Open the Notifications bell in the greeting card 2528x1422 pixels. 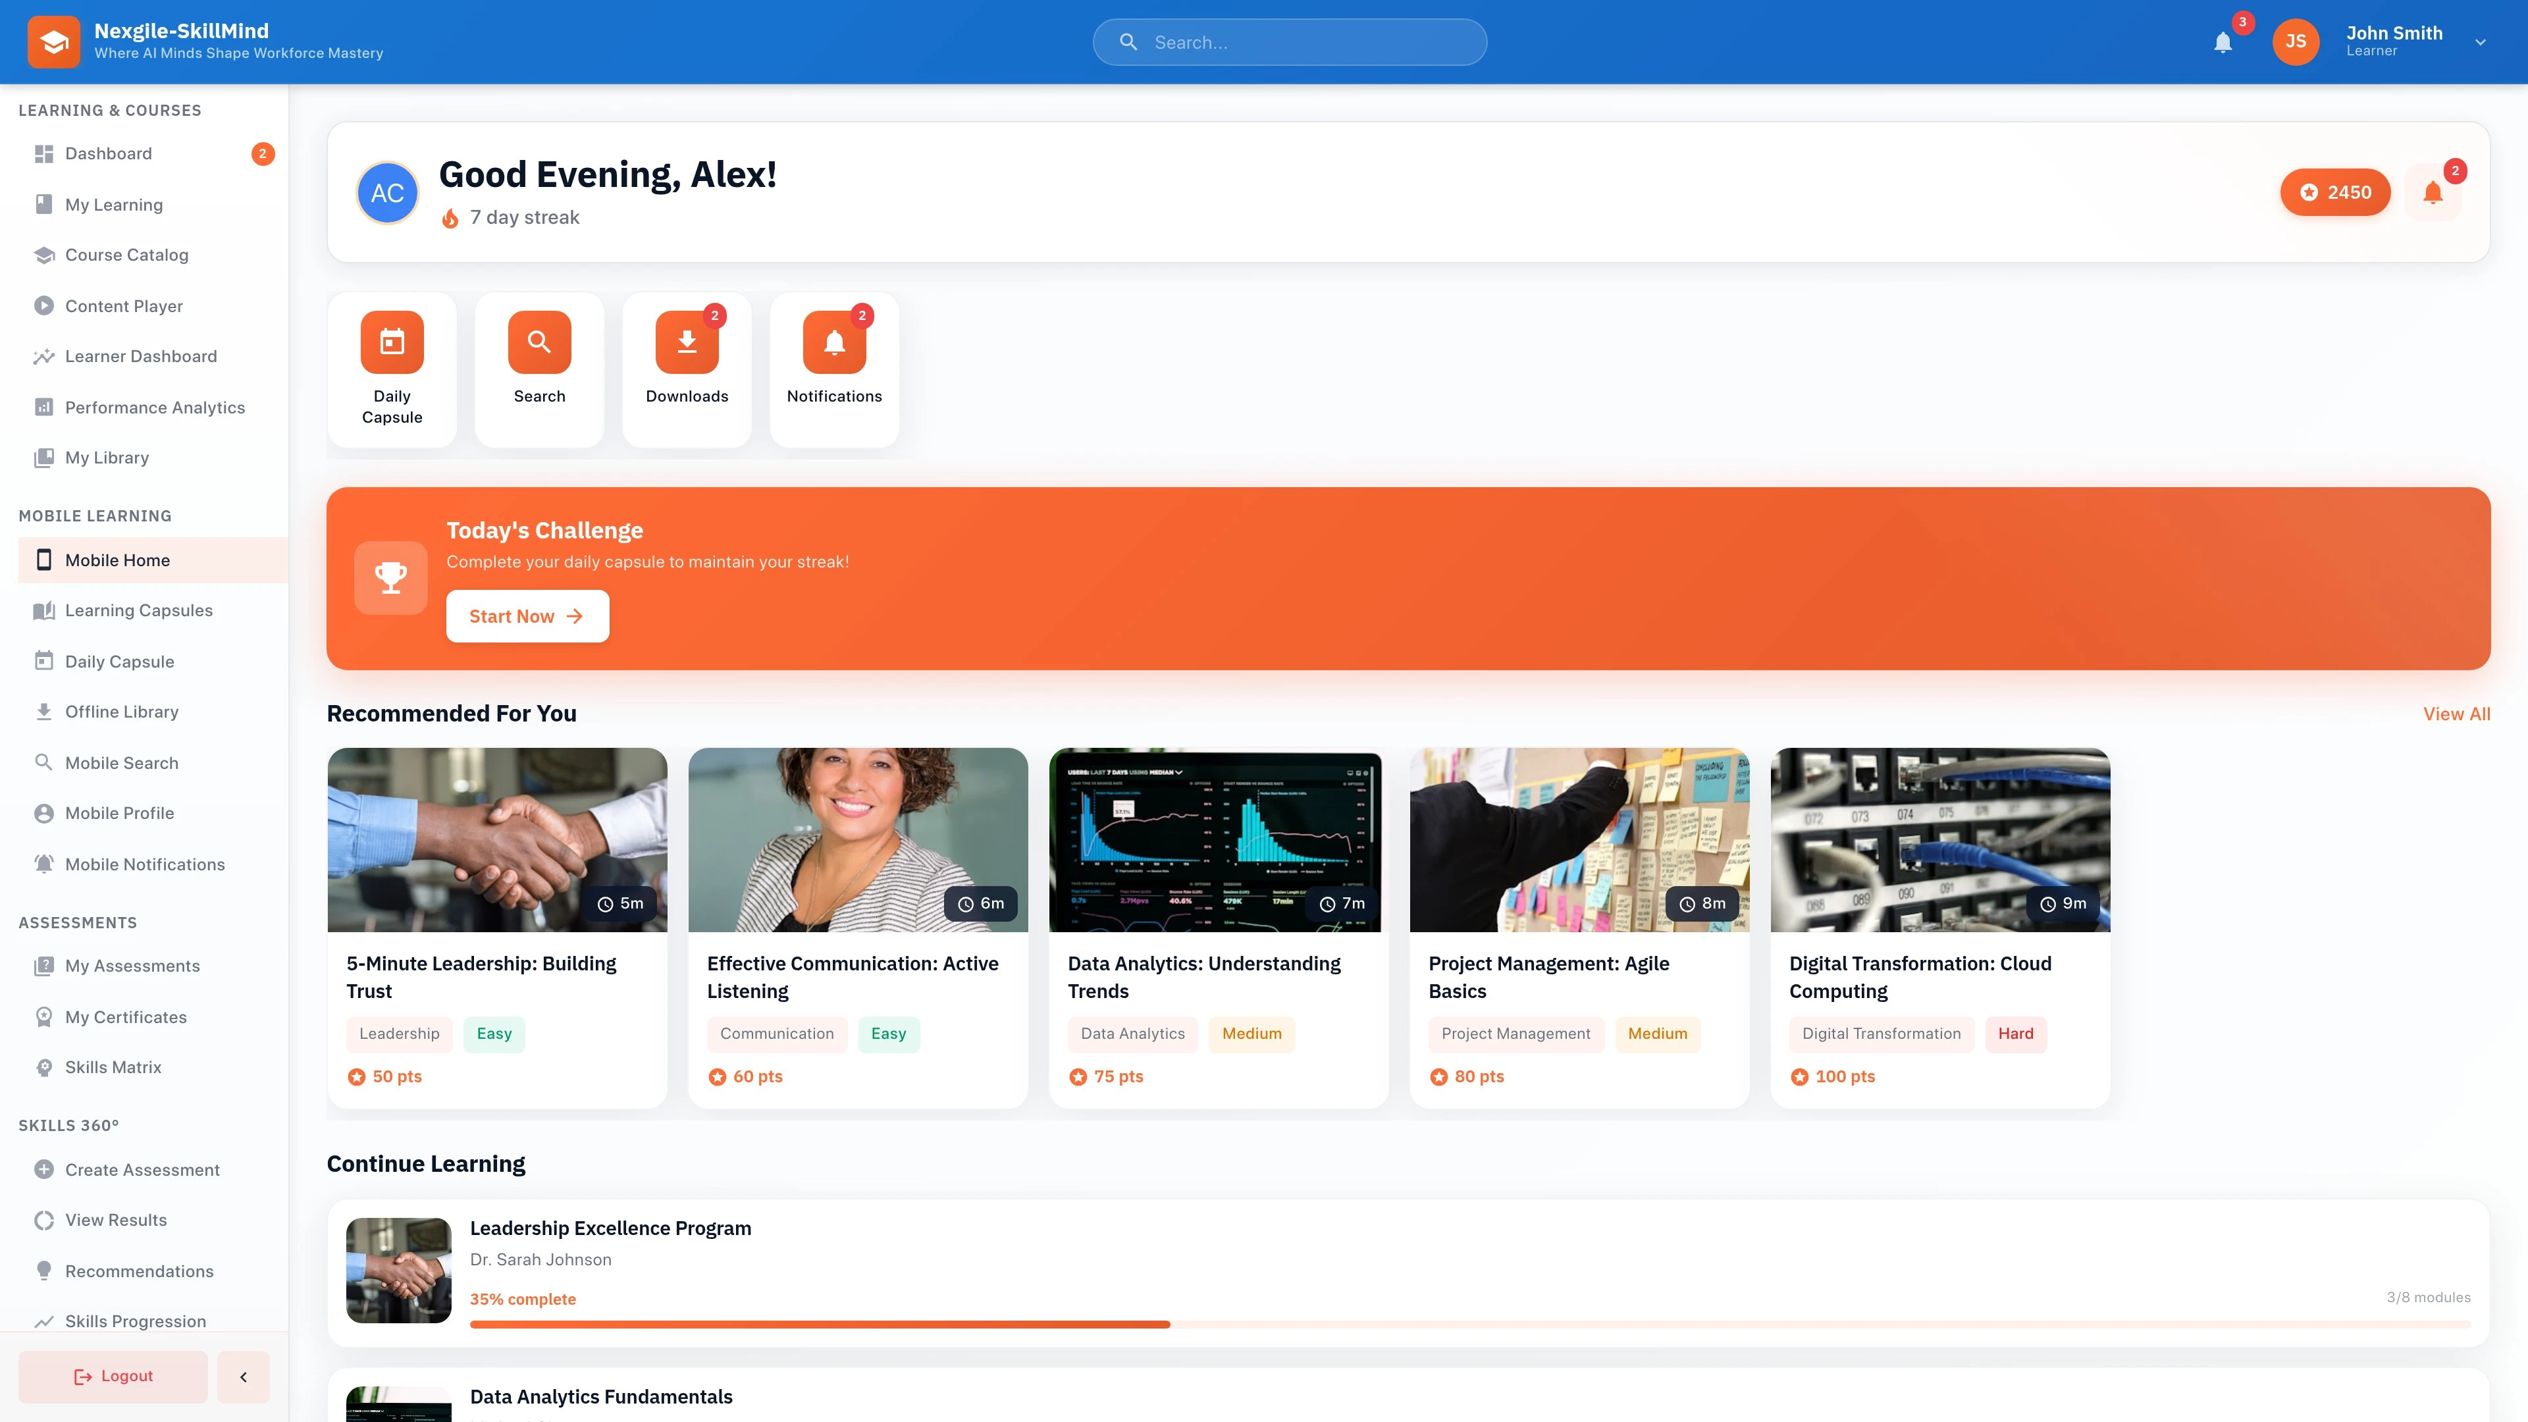click(2432, 192)
